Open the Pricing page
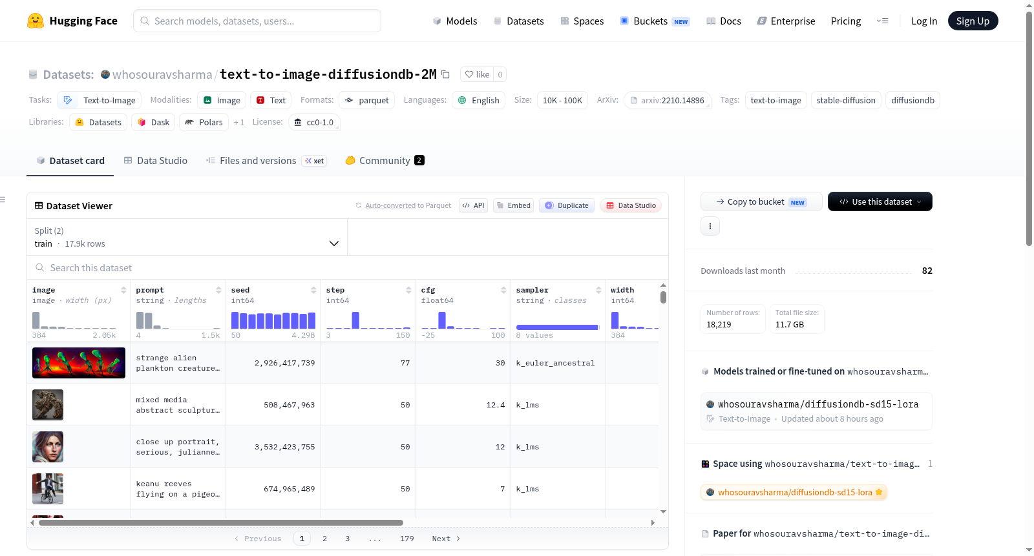Screen dimensions: 1034x556 click(846, 21)
